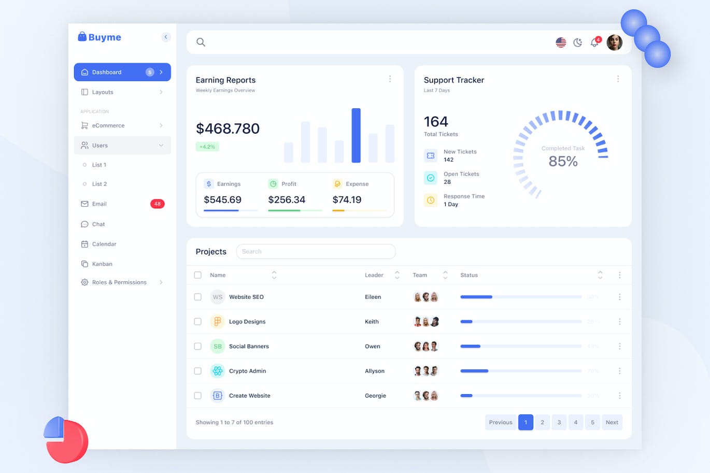This screenshot has height=473, width=710.
Task: Click the Next pagination button
Action: [612, 422]
